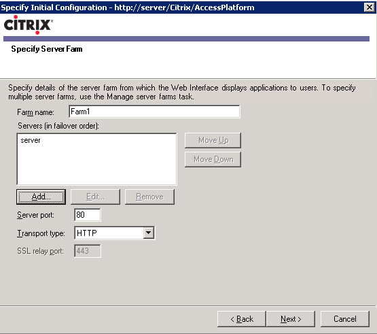Close the Specify Initial Configuration dialog
377x334 pixels.
(370, 7)
